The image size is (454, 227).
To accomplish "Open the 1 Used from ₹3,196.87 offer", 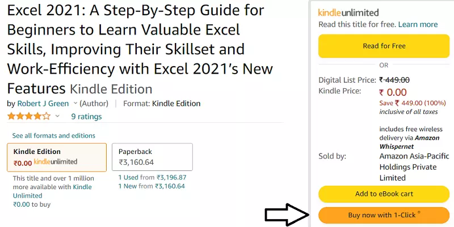I will (x=152, y=177).
